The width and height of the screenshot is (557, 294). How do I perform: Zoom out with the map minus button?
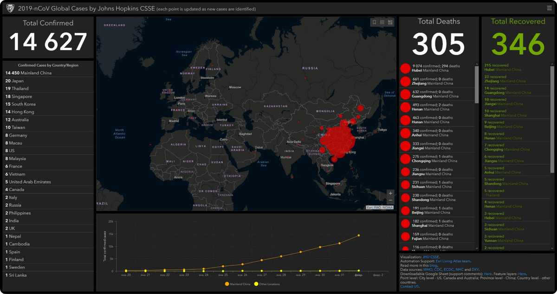[390, 200]
